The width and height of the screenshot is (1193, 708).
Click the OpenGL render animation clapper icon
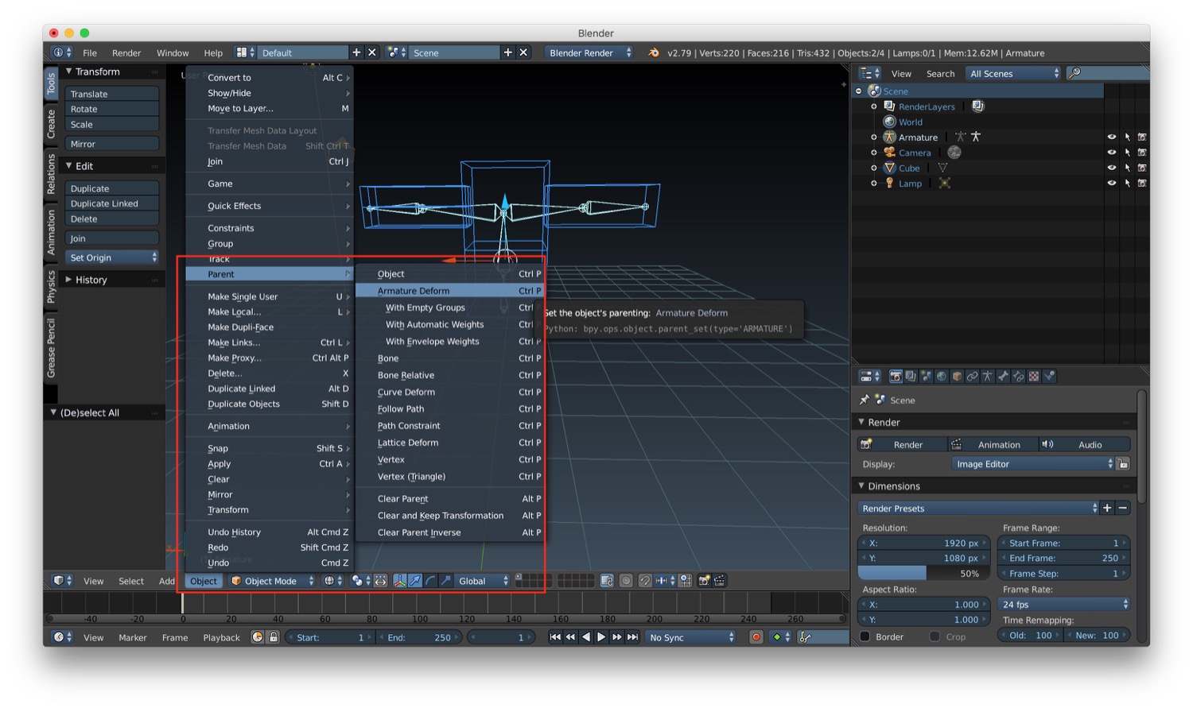pos(720,581)
